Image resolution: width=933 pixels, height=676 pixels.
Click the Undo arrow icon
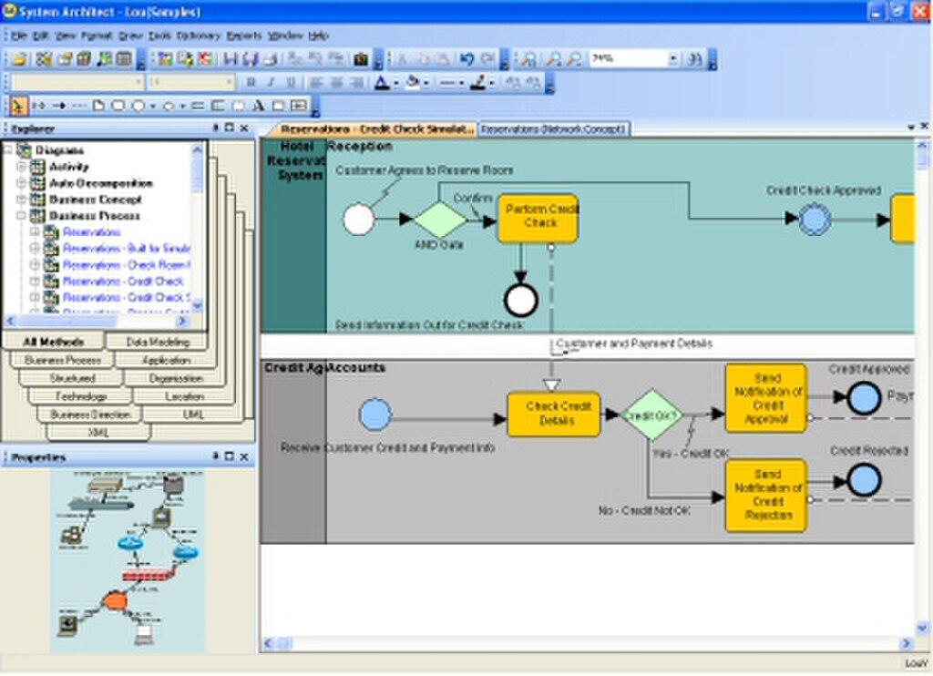pyautogui.click(x=467, y=58)
